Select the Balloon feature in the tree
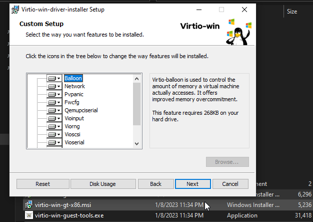Viewport: 313px width, 222px height. tap(73, 78)
